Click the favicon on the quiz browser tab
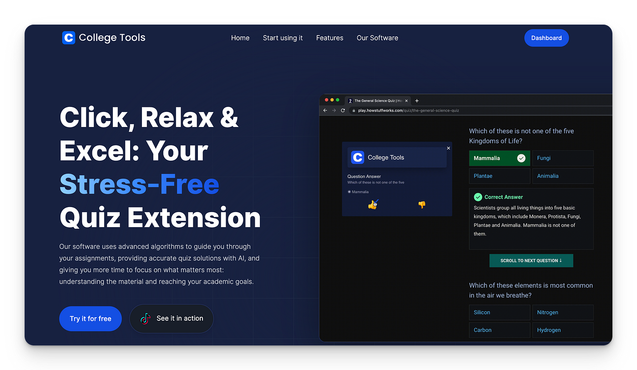Screen dimensions: 637x370 pyautogui.click(x=350, y=101)
